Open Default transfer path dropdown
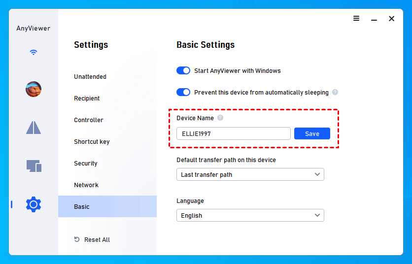412x264 pixels. pyautogui.click(x=250, y=174)
